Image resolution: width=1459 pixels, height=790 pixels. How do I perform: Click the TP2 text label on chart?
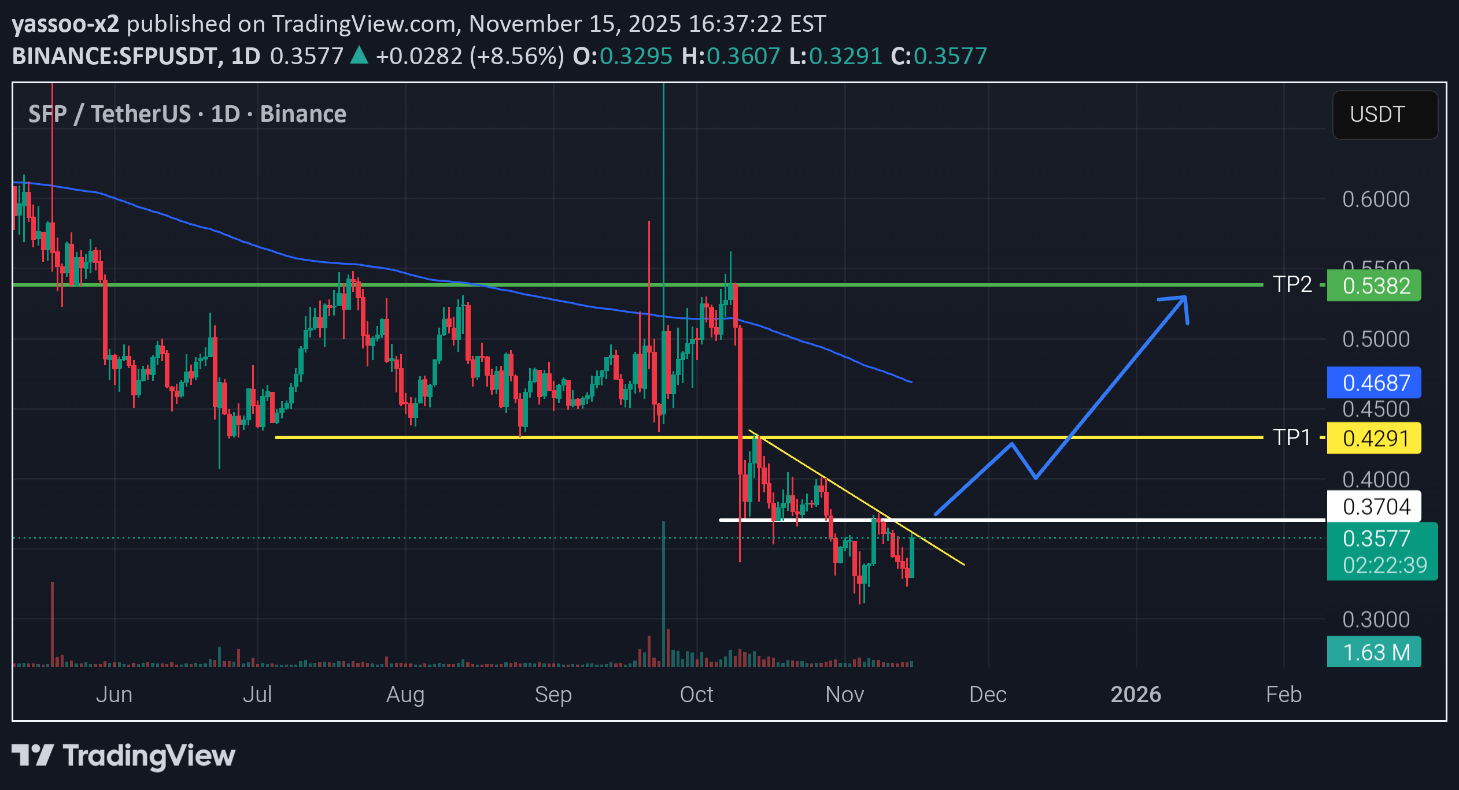pyautogui.click(x=1292, y=284)
